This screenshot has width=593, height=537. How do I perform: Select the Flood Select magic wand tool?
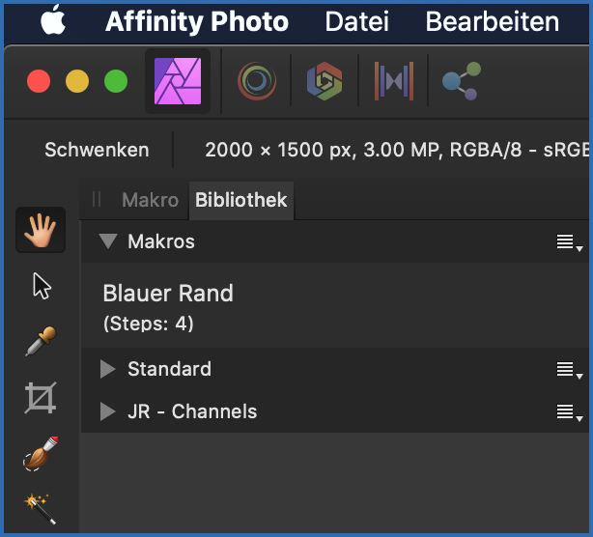[x=41, y=504]
